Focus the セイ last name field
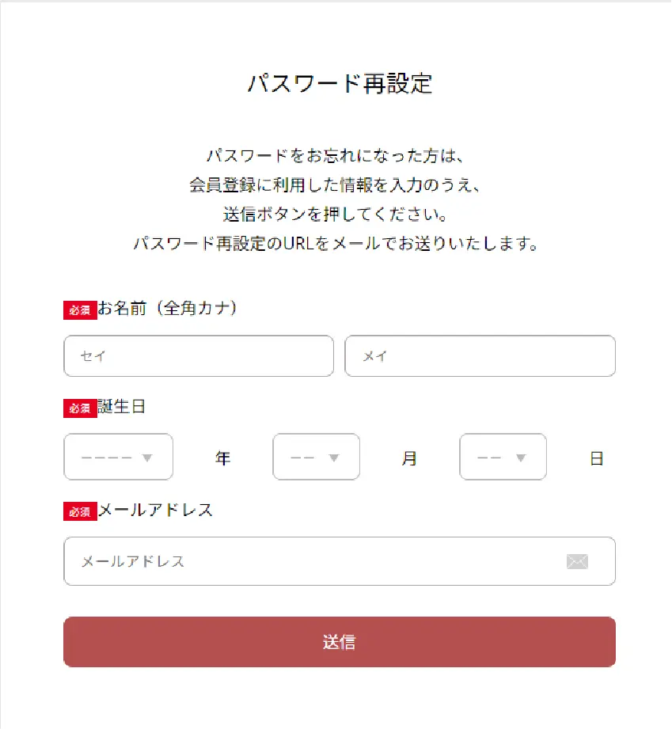Viewport: 672px width, 729px height. (198, 356)
